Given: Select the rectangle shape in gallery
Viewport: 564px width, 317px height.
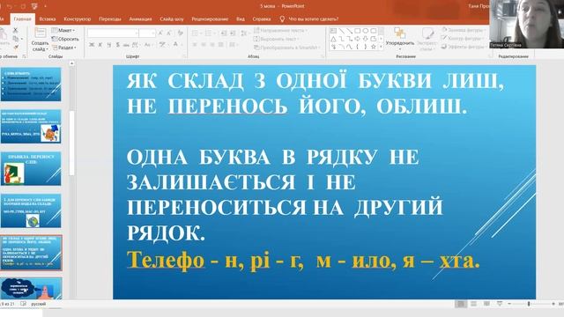Looking at the screenshot, I should tap(357, 32).
